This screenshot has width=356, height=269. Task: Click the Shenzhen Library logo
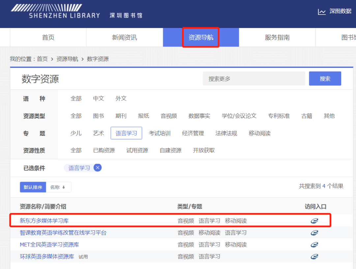(76, 11)
